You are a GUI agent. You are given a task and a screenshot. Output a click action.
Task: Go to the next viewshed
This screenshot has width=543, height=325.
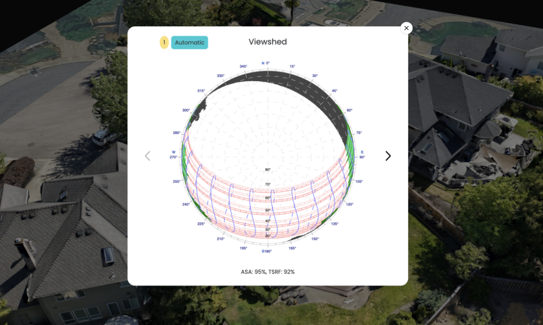point(388,156)
